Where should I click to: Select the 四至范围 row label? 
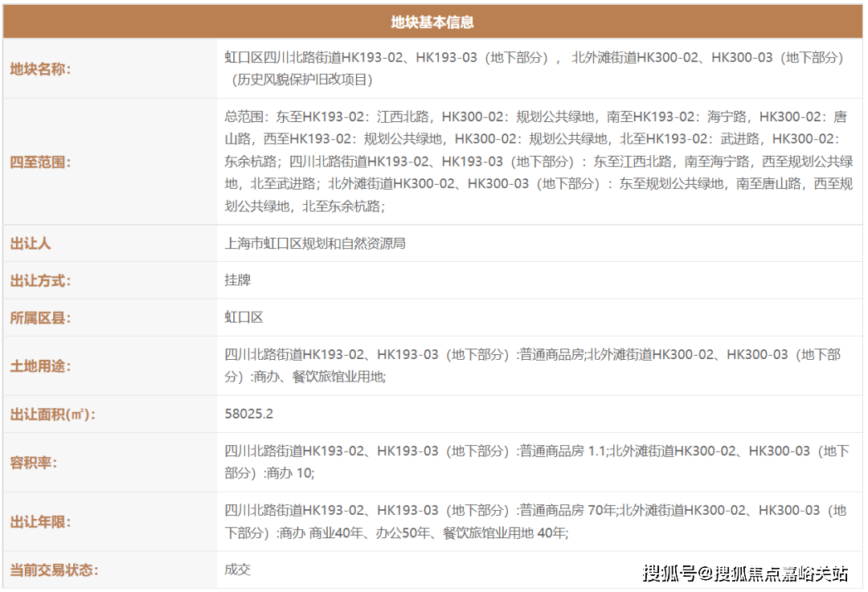click(40, 162)
